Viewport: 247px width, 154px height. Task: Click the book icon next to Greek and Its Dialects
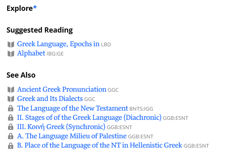tap(11, 99)
